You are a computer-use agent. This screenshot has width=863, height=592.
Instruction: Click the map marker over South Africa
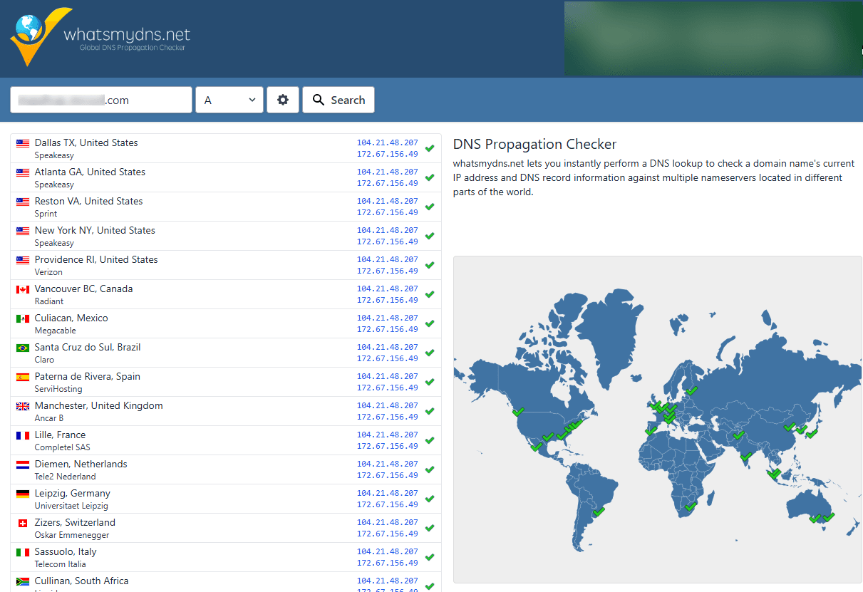pyautogui.click(x=690, y=507)
